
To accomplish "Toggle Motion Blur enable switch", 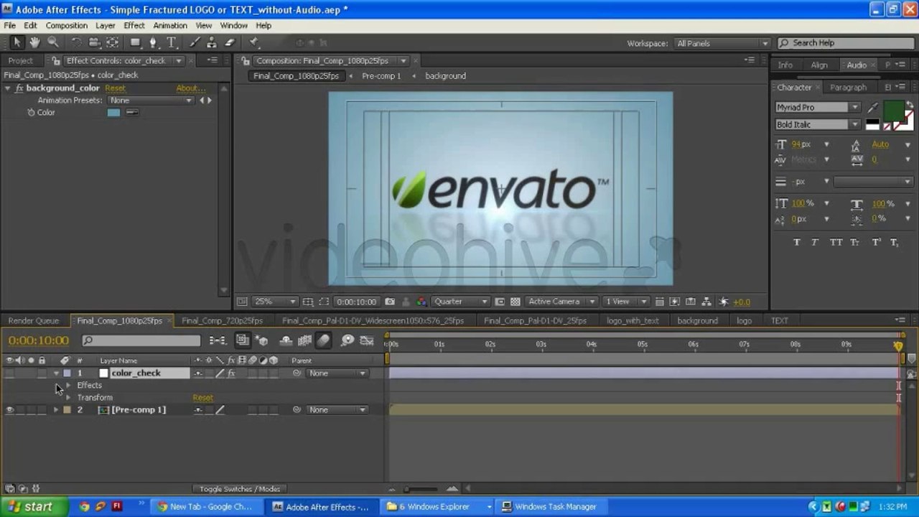I will [x=323, y=340].
